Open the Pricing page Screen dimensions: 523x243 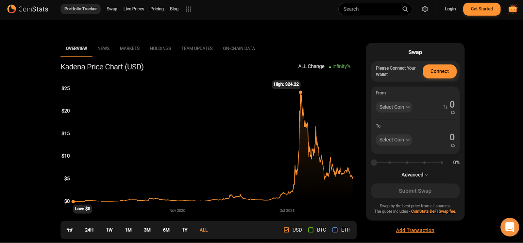157,9
